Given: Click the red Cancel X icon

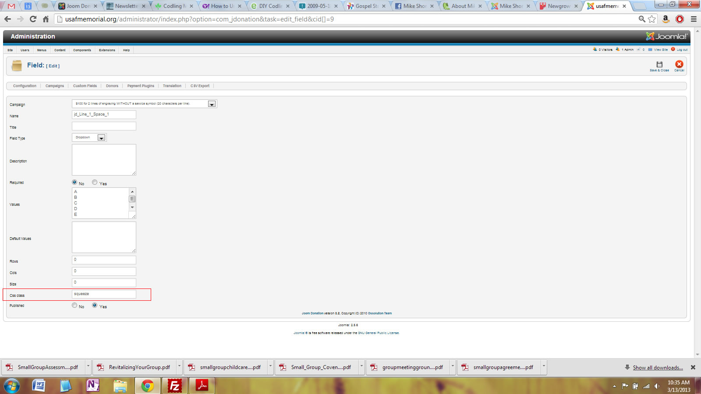Looking at the screenshot, I should [679, 64].
